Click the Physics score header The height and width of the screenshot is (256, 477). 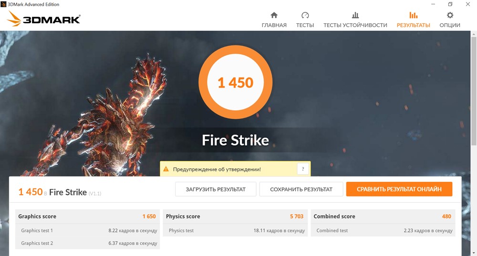click(x=183, y=216)
